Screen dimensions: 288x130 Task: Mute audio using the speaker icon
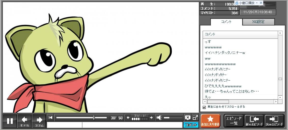159,118
